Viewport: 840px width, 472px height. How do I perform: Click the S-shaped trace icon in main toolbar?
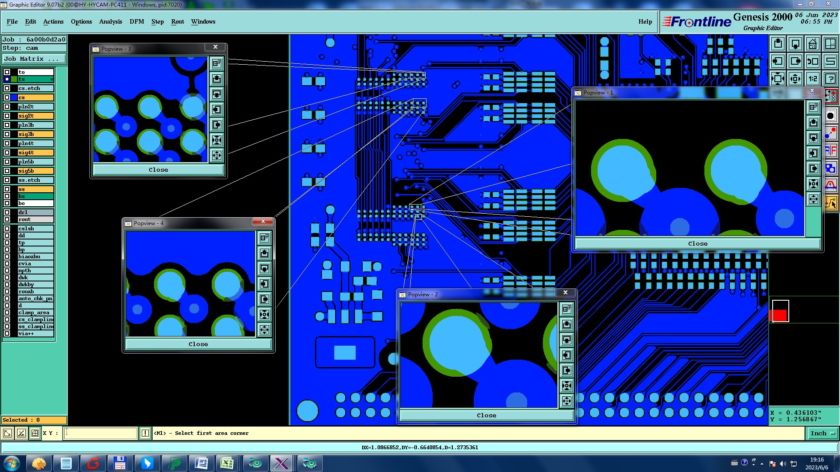point(830,61)
